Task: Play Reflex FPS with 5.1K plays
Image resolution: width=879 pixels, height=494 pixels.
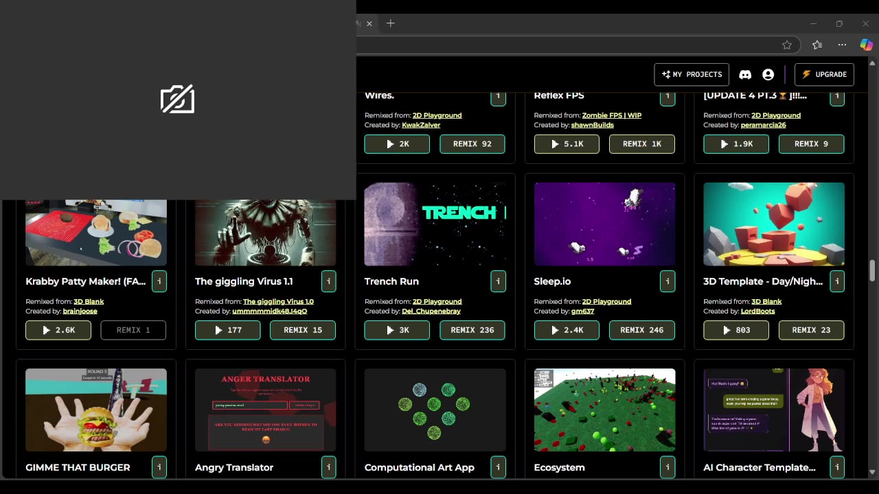Action: click(567, 144)
